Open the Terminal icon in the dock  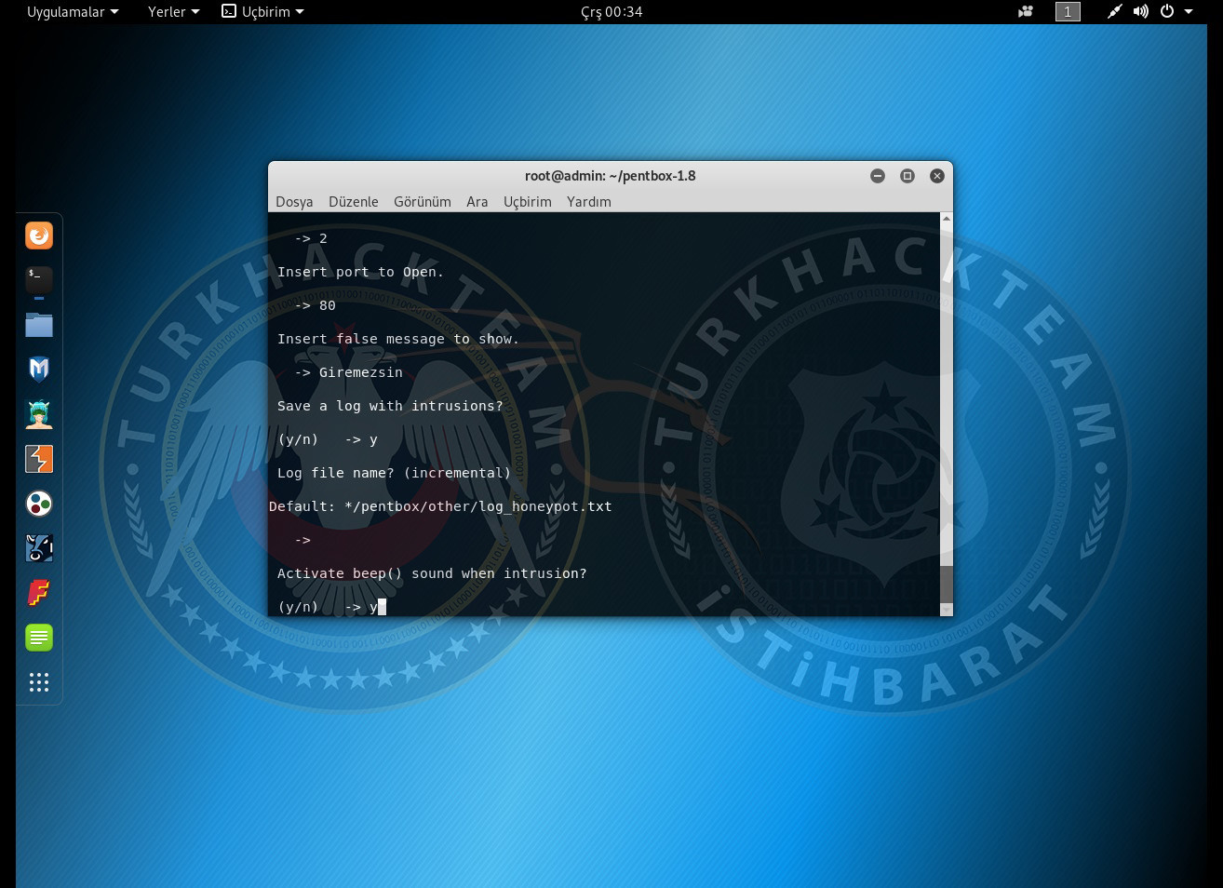[x=39, y=280]
